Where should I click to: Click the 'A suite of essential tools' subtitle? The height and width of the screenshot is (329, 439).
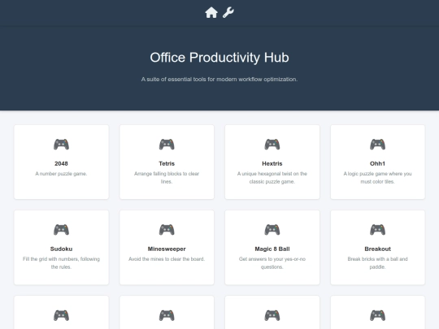tap(219, 80)
